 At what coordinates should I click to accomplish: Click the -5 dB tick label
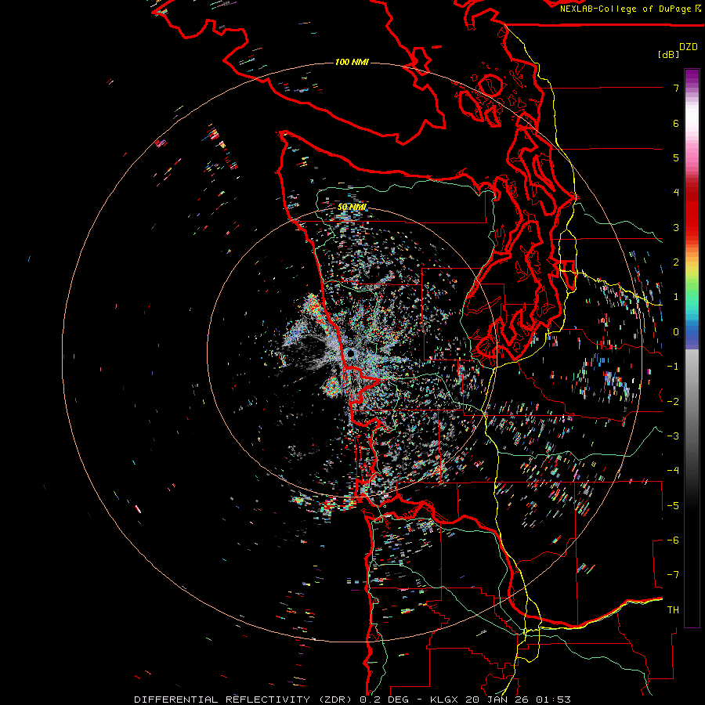click(x=673, y=506)
